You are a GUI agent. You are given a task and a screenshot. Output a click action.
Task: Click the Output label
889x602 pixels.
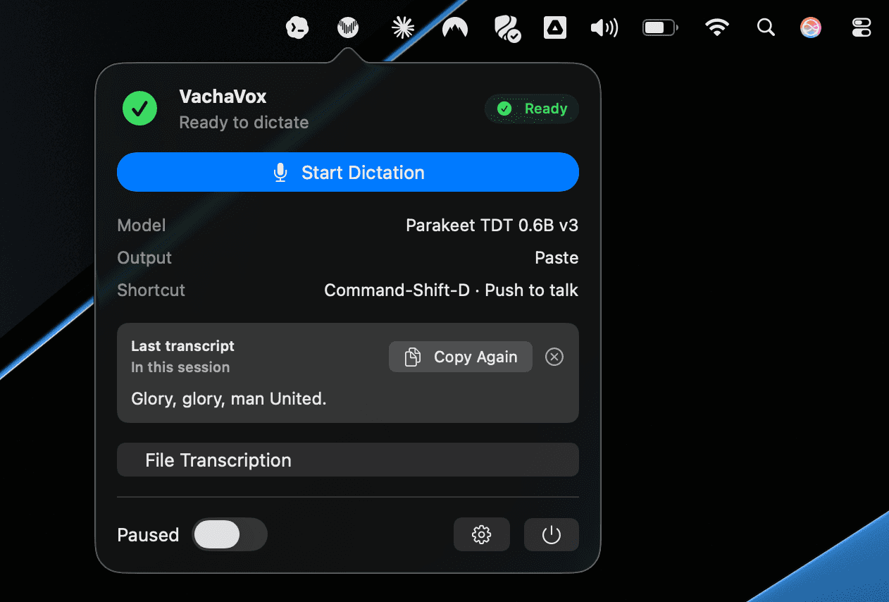[x=144, y=258]
